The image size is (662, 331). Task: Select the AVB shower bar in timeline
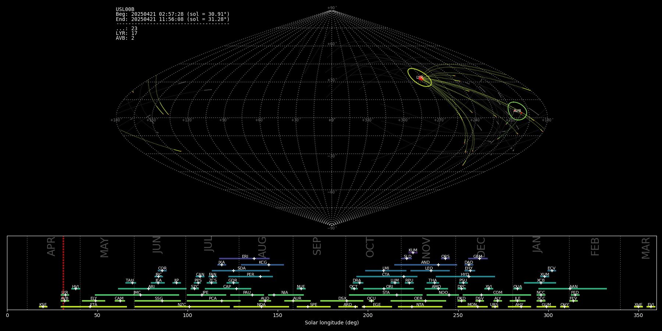tap(65, 301)
